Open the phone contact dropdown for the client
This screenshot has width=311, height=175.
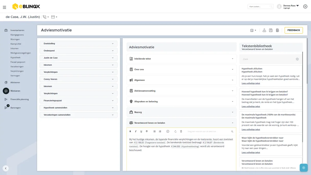pyautogui.click(x=46, y=17)
